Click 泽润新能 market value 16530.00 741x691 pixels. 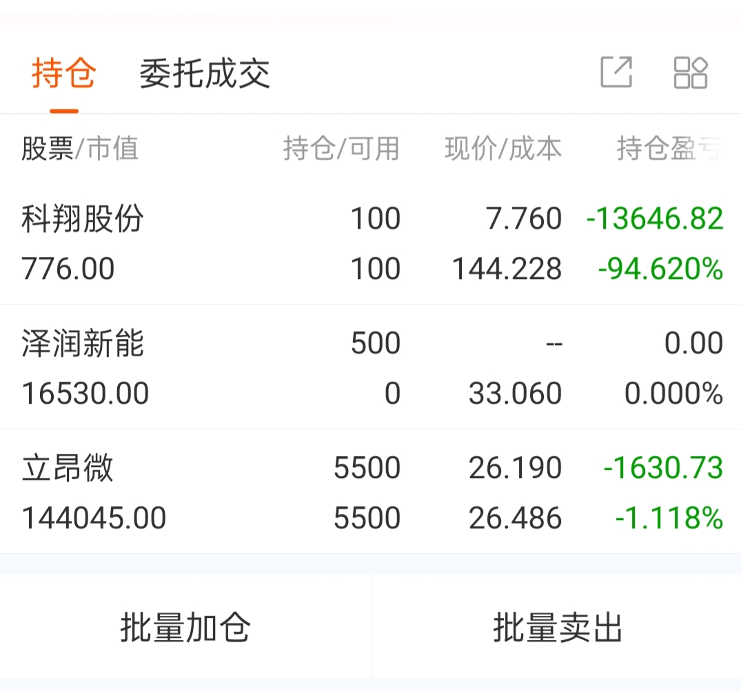[85, 394]
